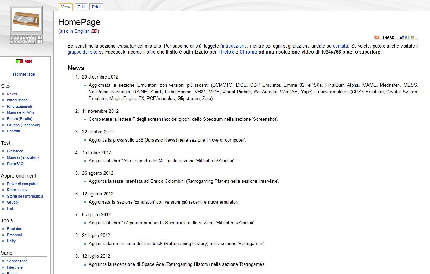Open Prove di computer under Approfondimenti
The height and width of the screenshot is (274, 430).
click(x=22, y=184)
